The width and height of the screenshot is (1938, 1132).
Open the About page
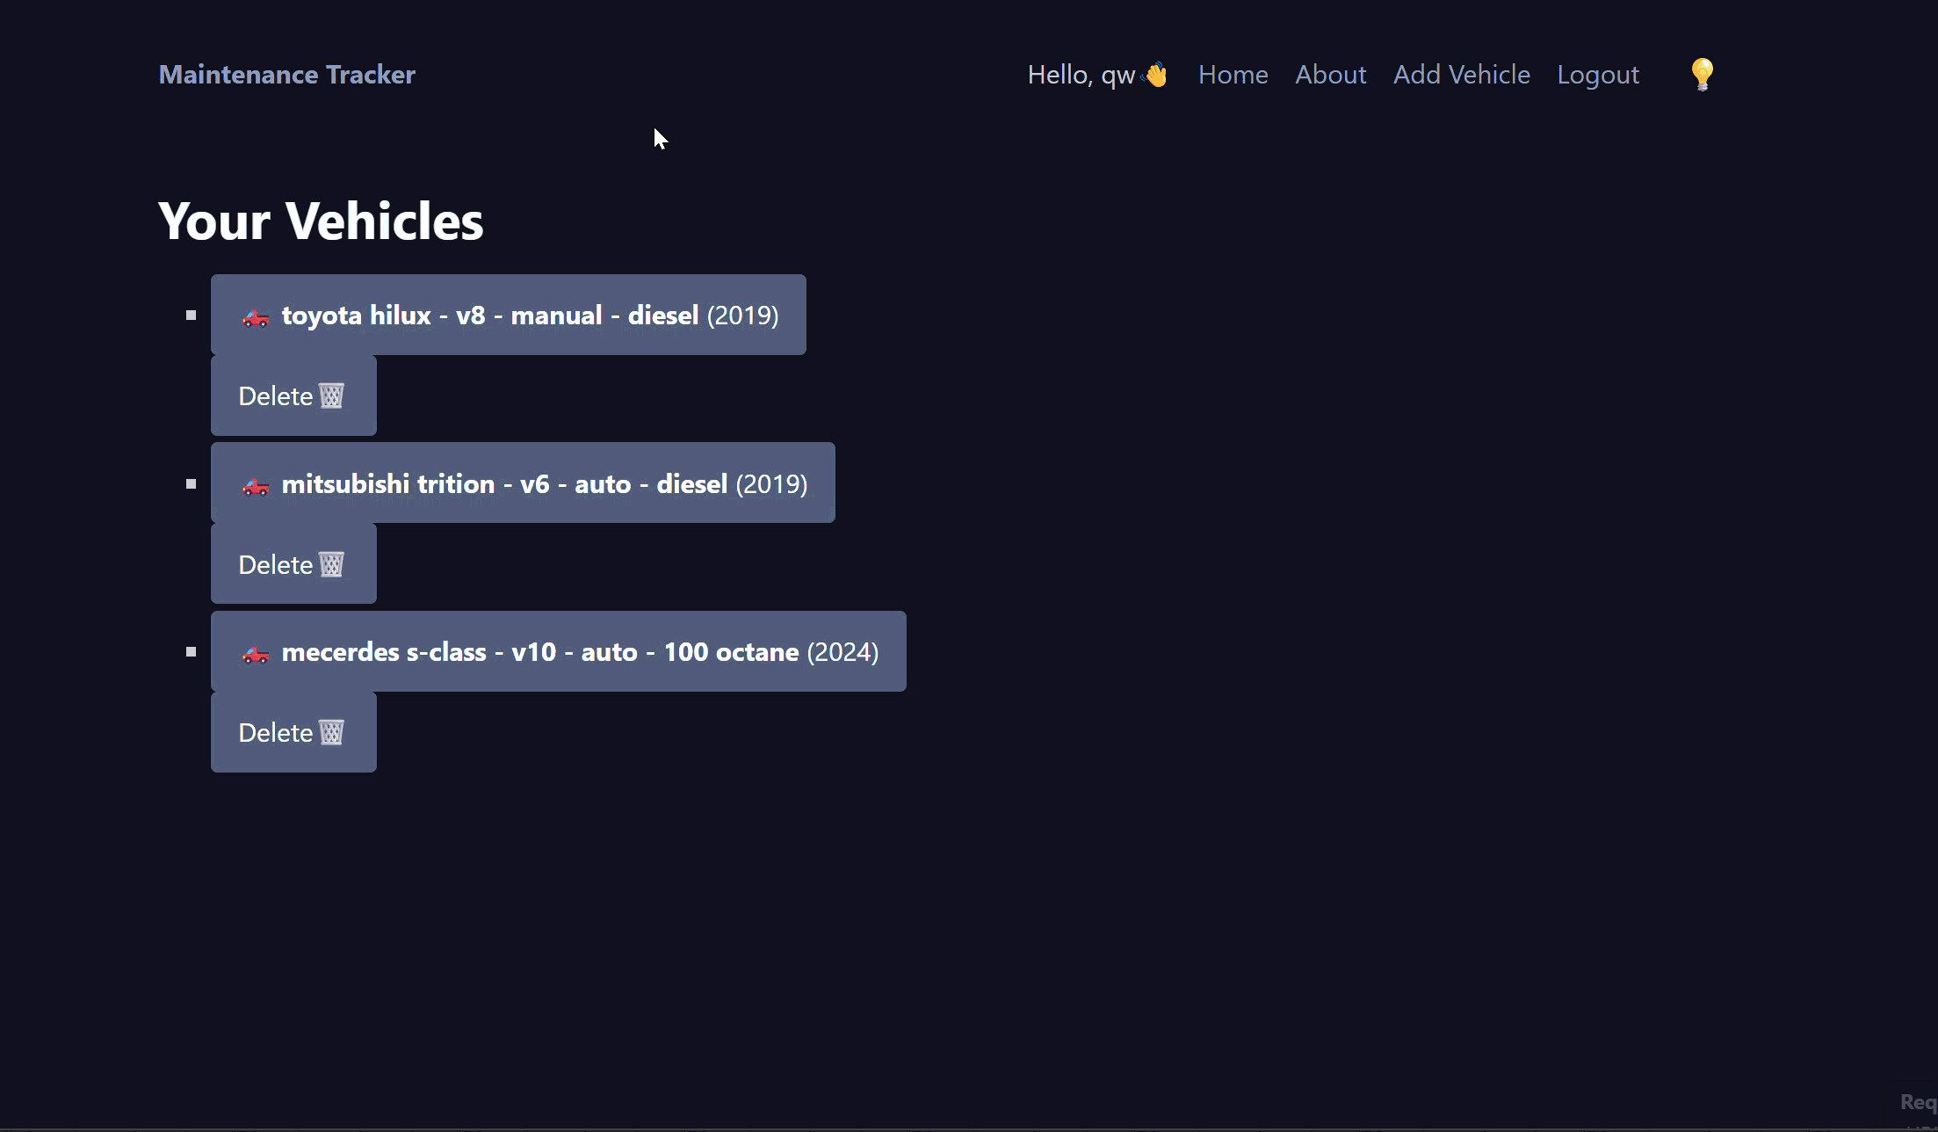[1330, 75]
